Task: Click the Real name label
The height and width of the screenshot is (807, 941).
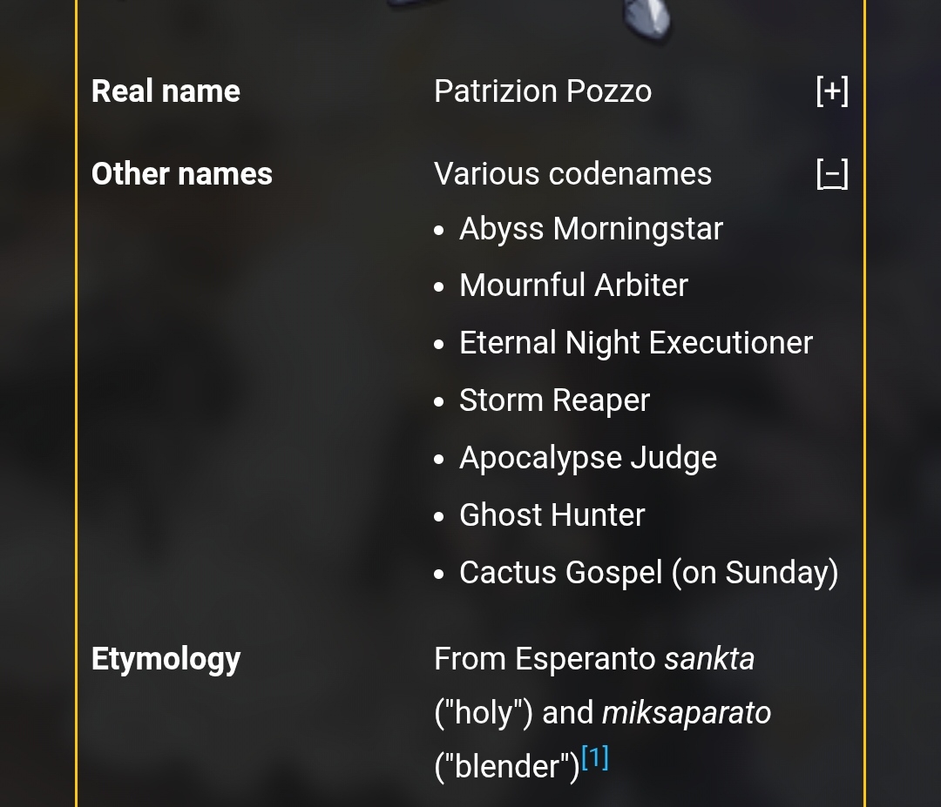Action: (x=166, y=91)
